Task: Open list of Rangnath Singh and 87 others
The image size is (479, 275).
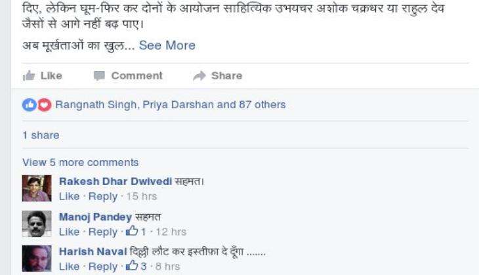Action: (171, 105)
